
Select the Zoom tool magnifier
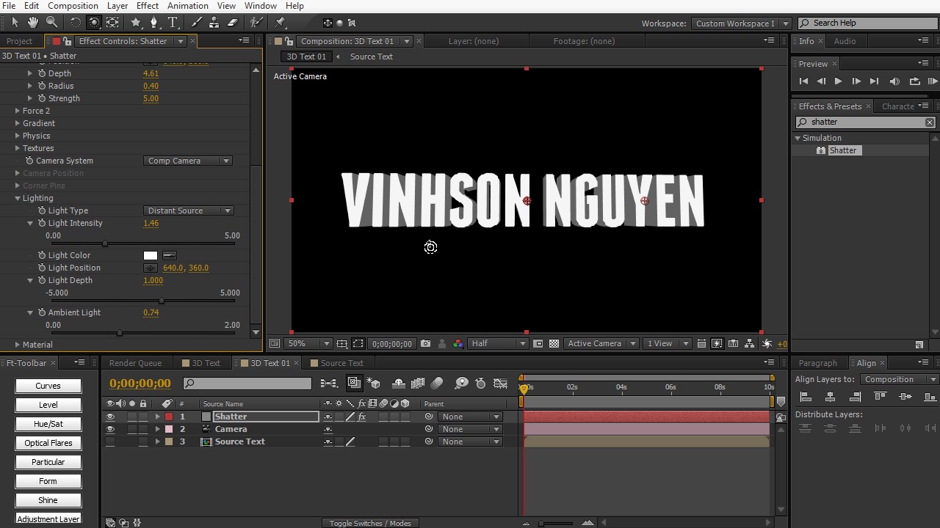click(x=52, y=23)
